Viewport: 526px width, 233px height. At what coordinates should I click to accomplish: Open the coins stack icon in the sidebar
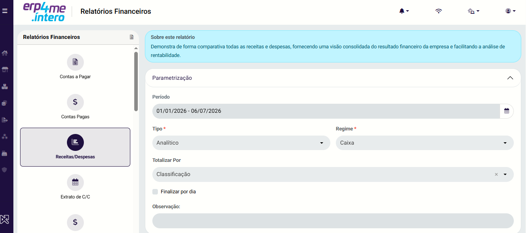(5, 103)
